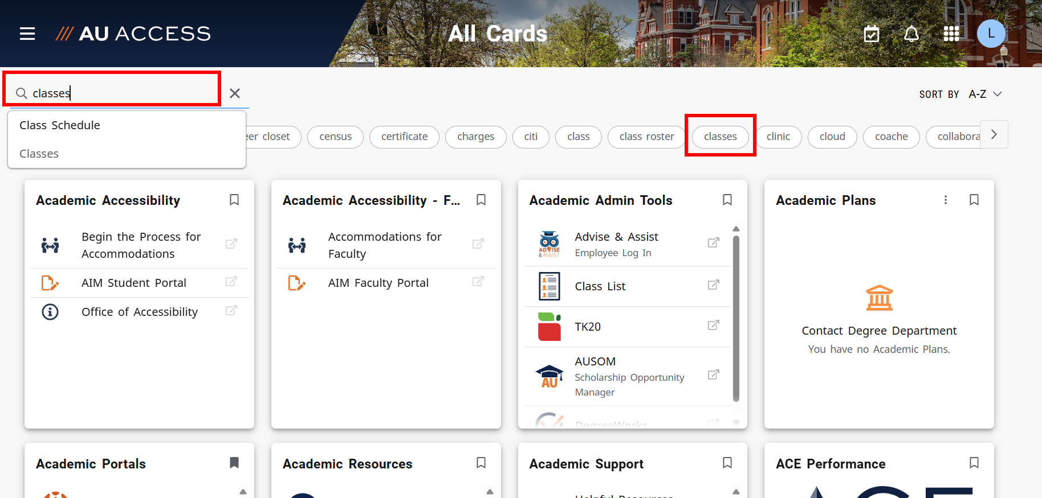The width and height of the screenshot is (1042, 498).
Task: Select the coache filter chip
Action: 892,137
